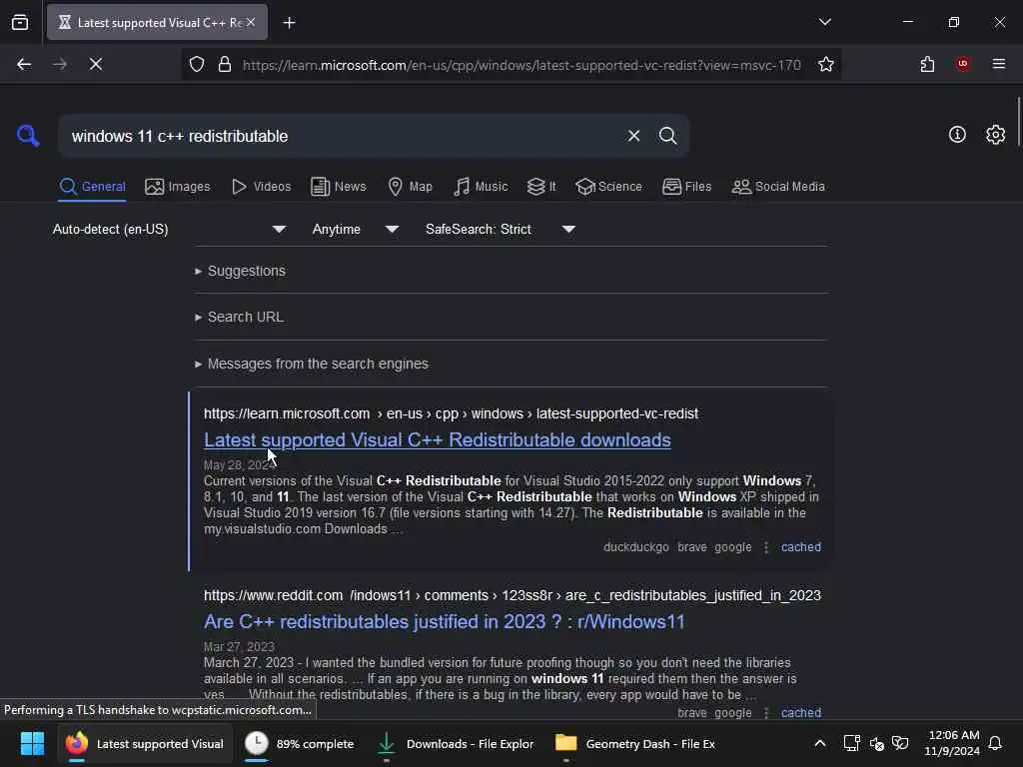Open the Anytime time range dropdown
Image resolution: width=1023 pixels, height=767 pixels.
(x=355, y=229)
